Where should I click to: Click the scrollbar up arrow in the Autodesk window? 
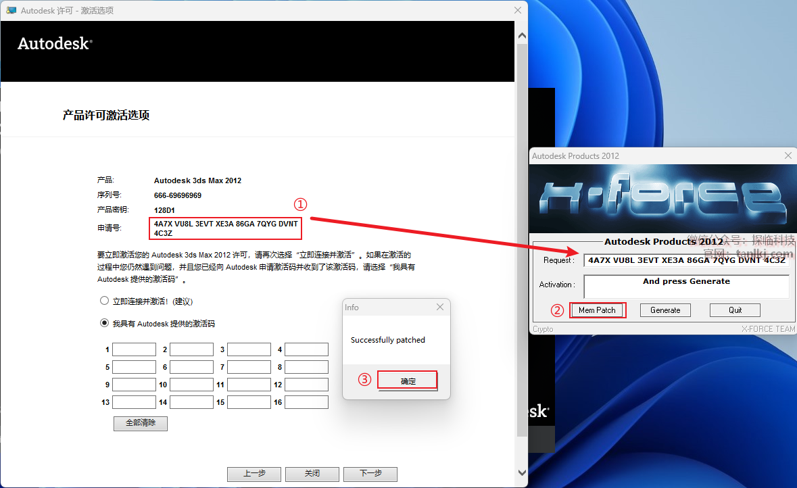click(x=522, y=36)
